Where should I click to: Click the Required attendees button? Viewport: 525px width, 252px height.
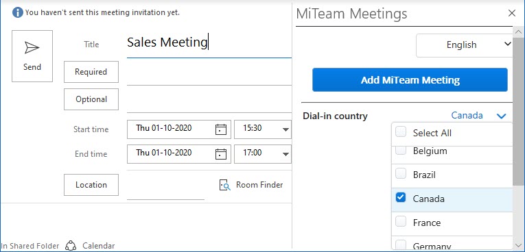coord(91,72)
